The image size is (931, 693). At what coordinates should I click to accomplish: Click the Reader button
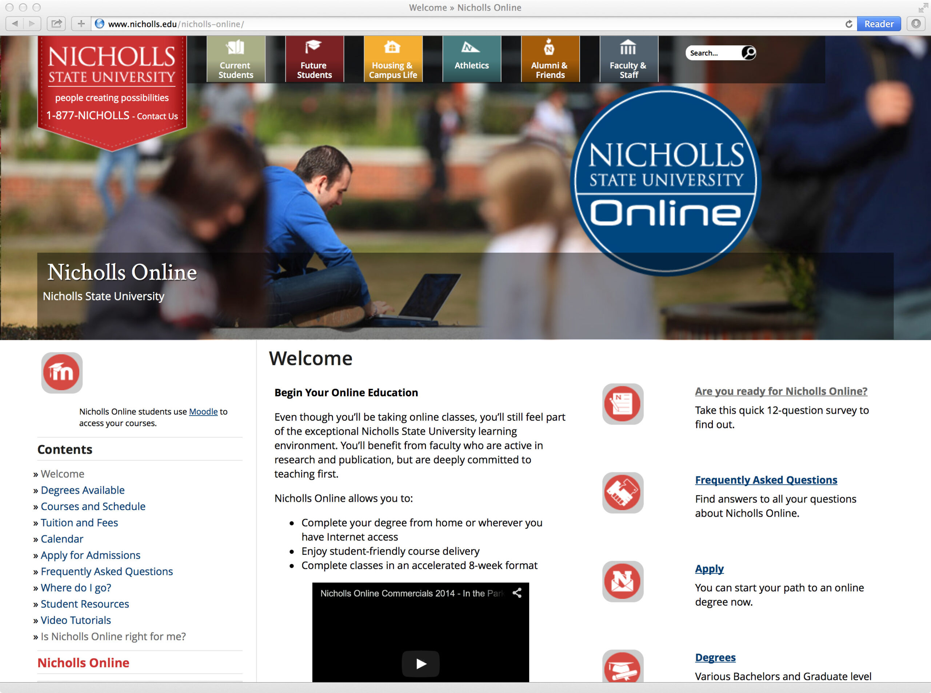879,24
